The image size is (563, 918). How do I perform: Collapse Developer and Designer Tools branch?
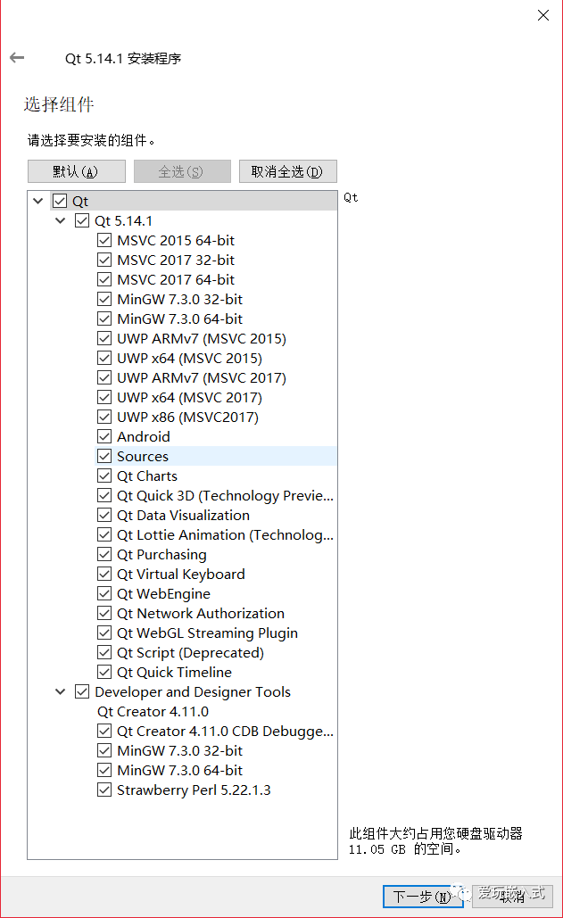[x=60, y=692]
